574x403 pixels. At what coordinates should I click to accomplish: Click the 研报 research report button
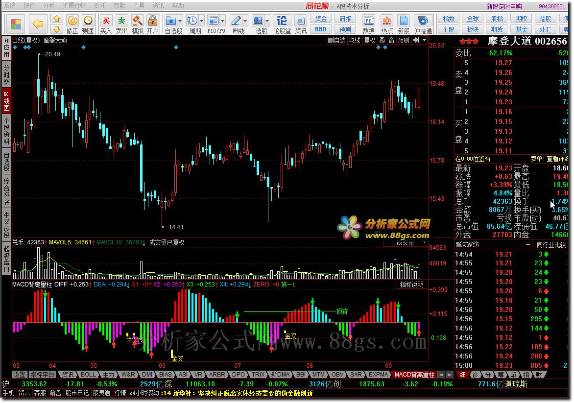[345, 19]
